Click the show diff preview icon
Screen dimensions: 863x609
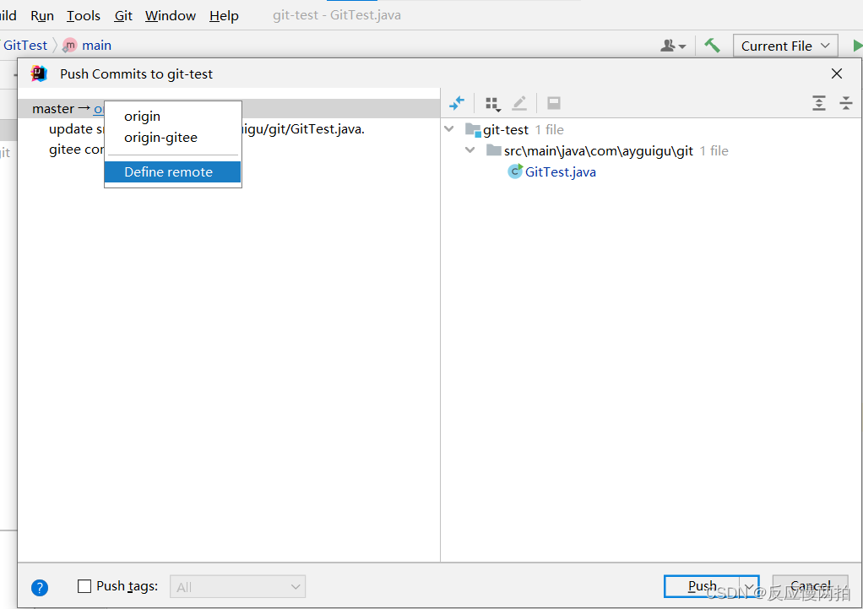point(553,103)
